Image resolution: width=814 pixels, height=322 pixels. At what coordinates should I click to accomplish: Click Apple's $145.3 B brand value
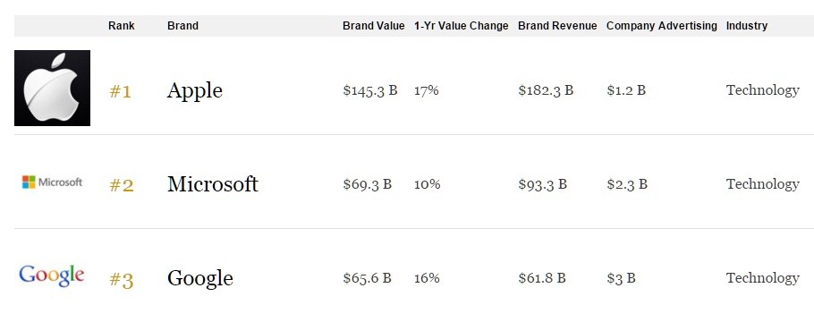point(370,90)
